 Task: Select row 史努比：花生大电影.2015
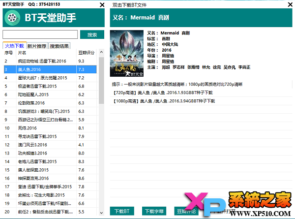[x=51, y=195]
